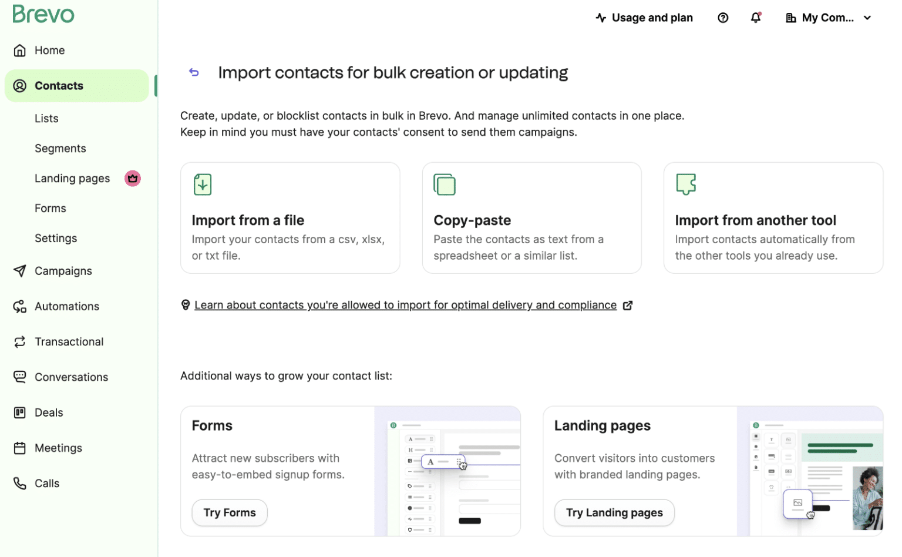Open the Lists submenu item
Viewport: 902px width, 557px height.
point(46,119)
